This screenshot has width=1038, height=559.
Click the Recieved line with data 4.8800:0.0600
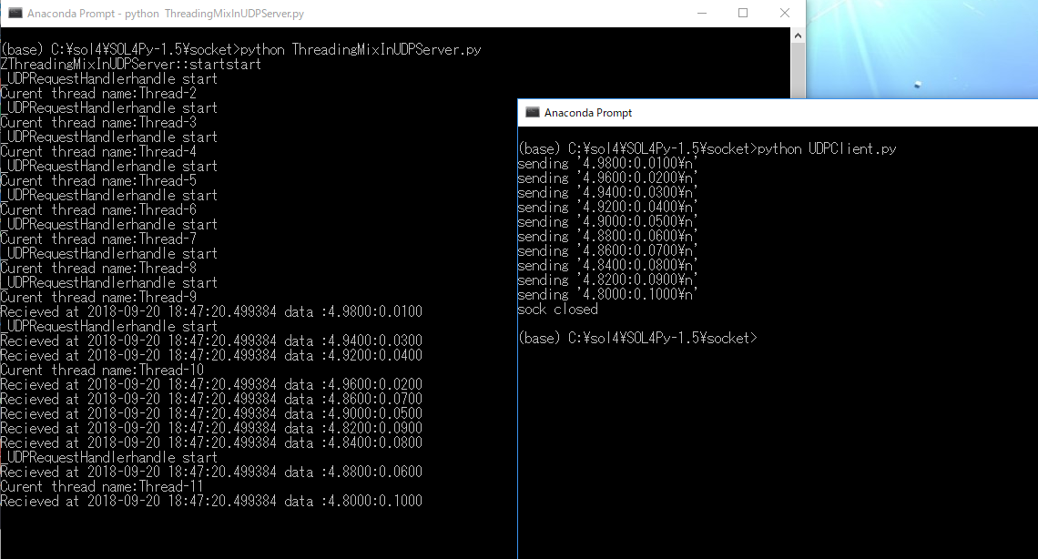point(211,472)
